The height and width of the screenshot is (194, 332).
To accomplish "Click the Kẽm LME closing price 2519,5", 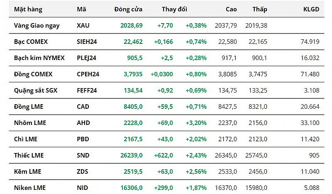I will point(133,171).
